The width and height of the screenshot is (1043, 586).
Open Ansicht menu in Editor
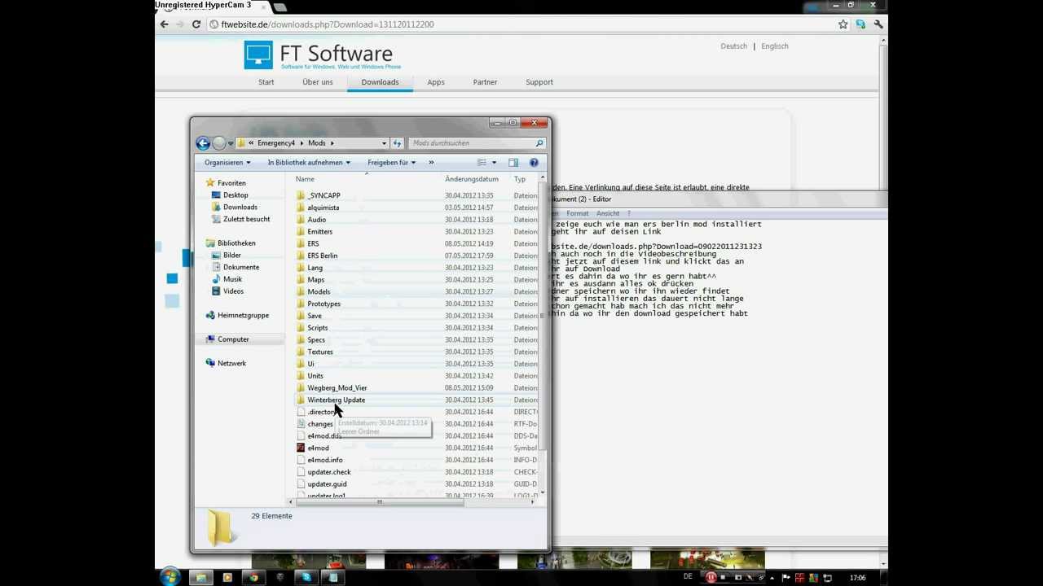click(x=607, y=213)
